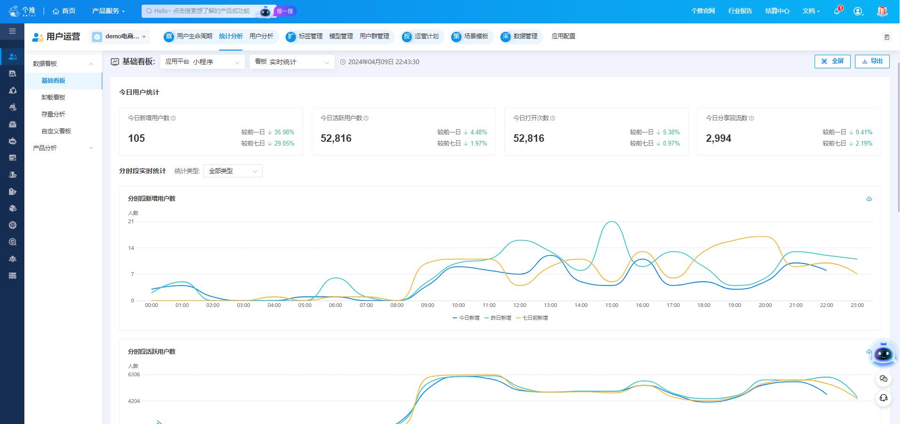Open the 用户群管理 tab

(374, 36)
